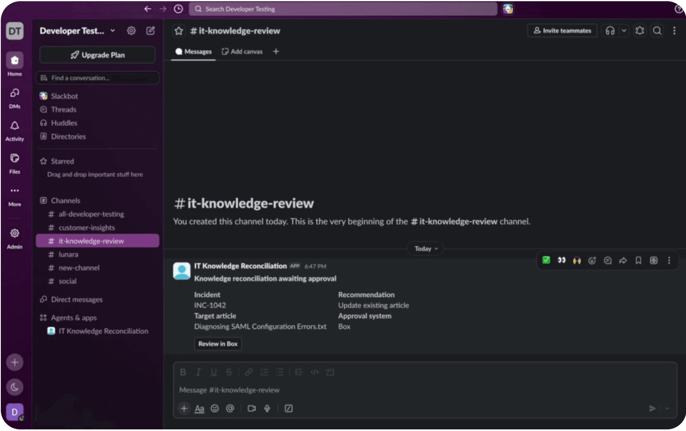This screenshot has width=686, height=431.
Task: Toggle bold formatting in the composer
Action: pos(183,372)
